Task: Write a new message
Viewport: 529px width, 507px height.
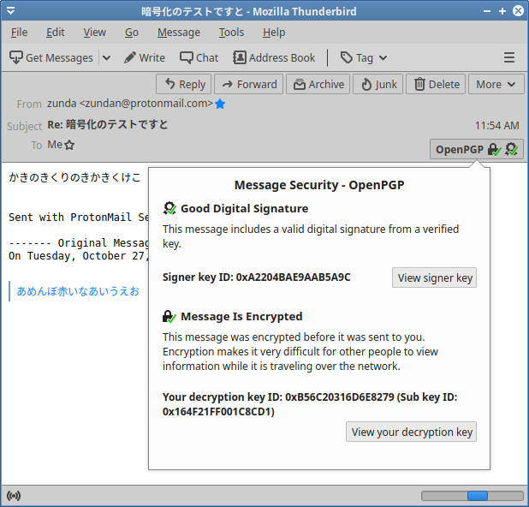Action: (x=145, y=57)
